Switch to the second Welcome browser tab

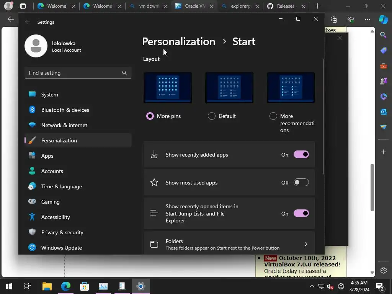click(x=102, y=6)
